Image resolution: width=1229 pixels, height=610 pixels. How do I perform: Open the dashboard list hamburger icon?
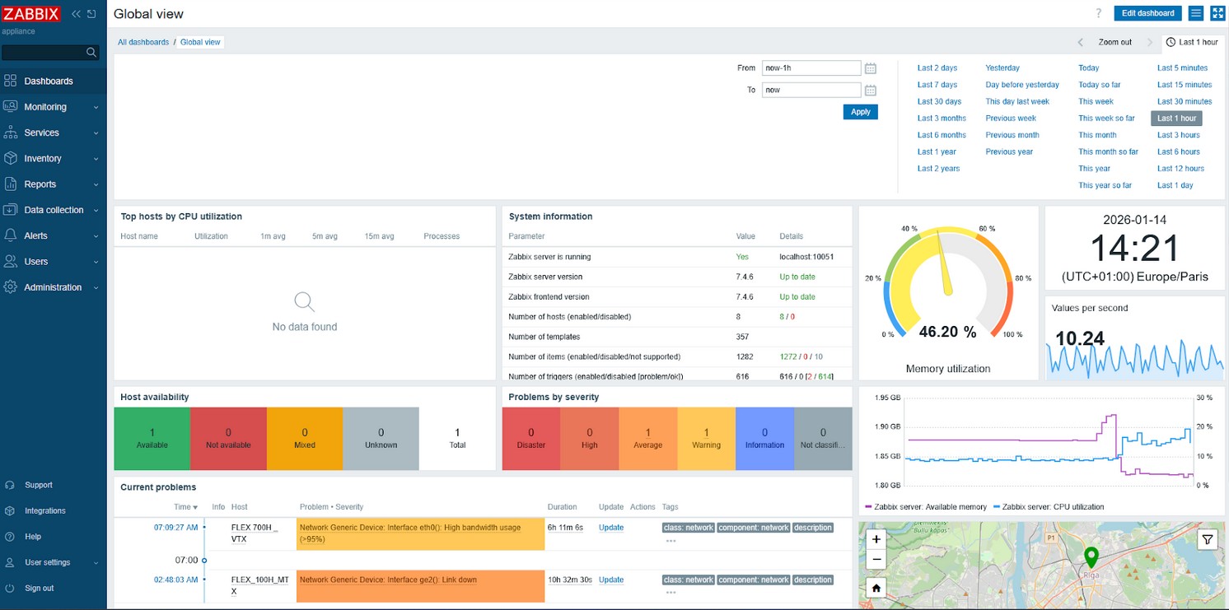point(1195,12)
